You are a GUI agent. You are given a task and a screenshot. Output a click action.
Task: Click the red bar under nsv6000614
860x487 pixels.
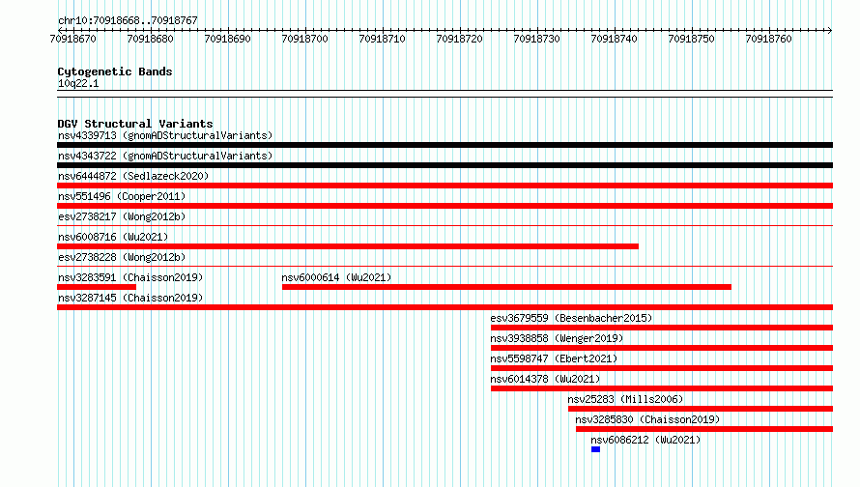(506, 287)
